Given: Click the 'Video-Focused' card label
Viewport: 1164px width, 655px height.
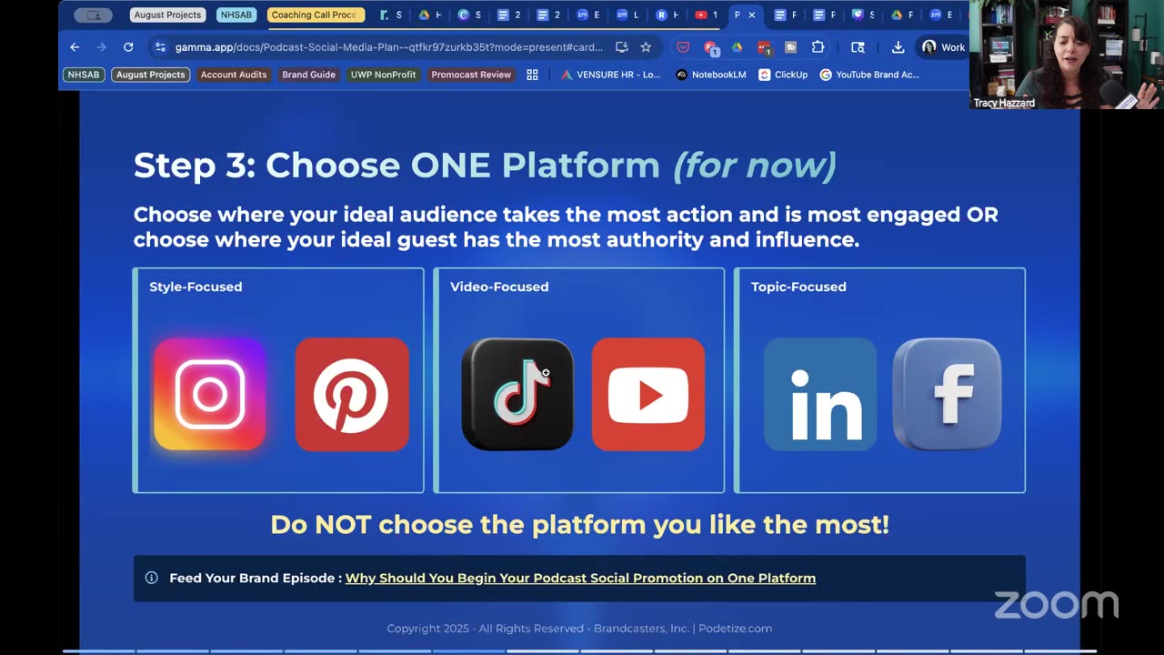Looking at the screenshot, I should (499, 287).
